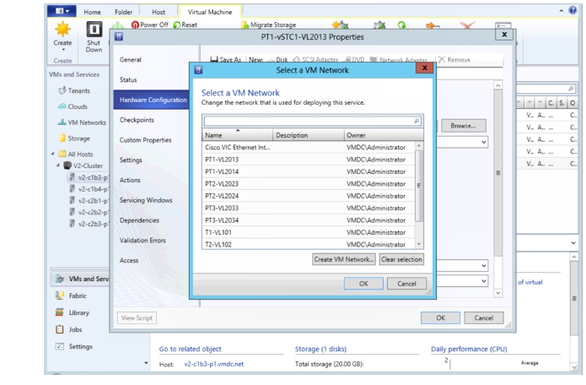586x385 pixels.
Task: Click the VM network list scrollbar down arrow
Action: pyautogui.click(x=419, y=244)
